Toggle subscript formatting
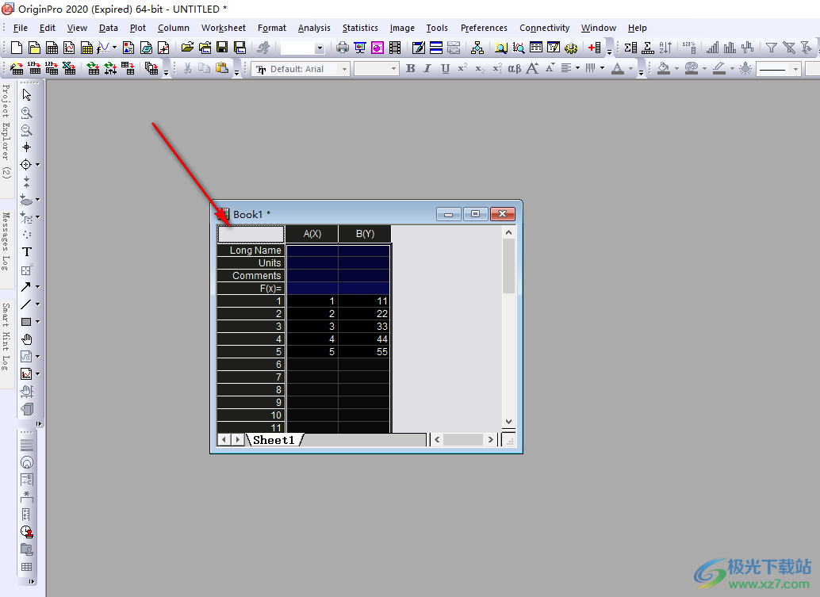The width and height of the screenshot is (820, 597). point(480,68)
